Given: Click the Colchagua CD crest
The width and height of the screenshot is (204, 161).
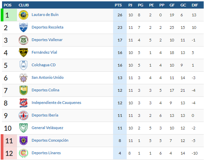Looking at the screenshot, I should click(x=23, y=65).
